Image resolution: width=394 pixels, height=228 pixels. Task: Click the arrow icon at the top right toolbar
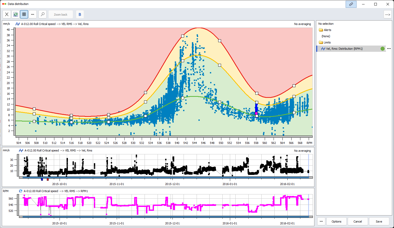tap(387, 15)
